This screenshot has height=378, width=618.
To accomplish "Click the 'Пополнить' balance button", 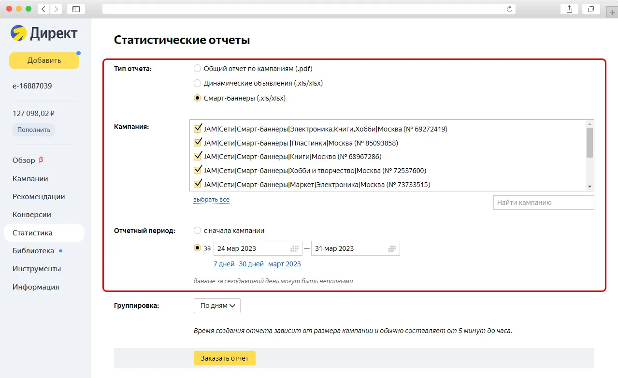I will point(34,130).
